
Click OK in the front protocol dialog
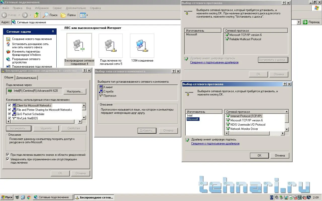[259, 156]
